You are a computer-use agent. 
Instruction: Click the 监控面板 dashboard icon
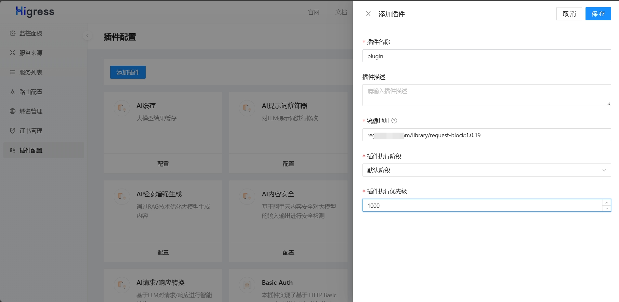[x=13, y=33]
